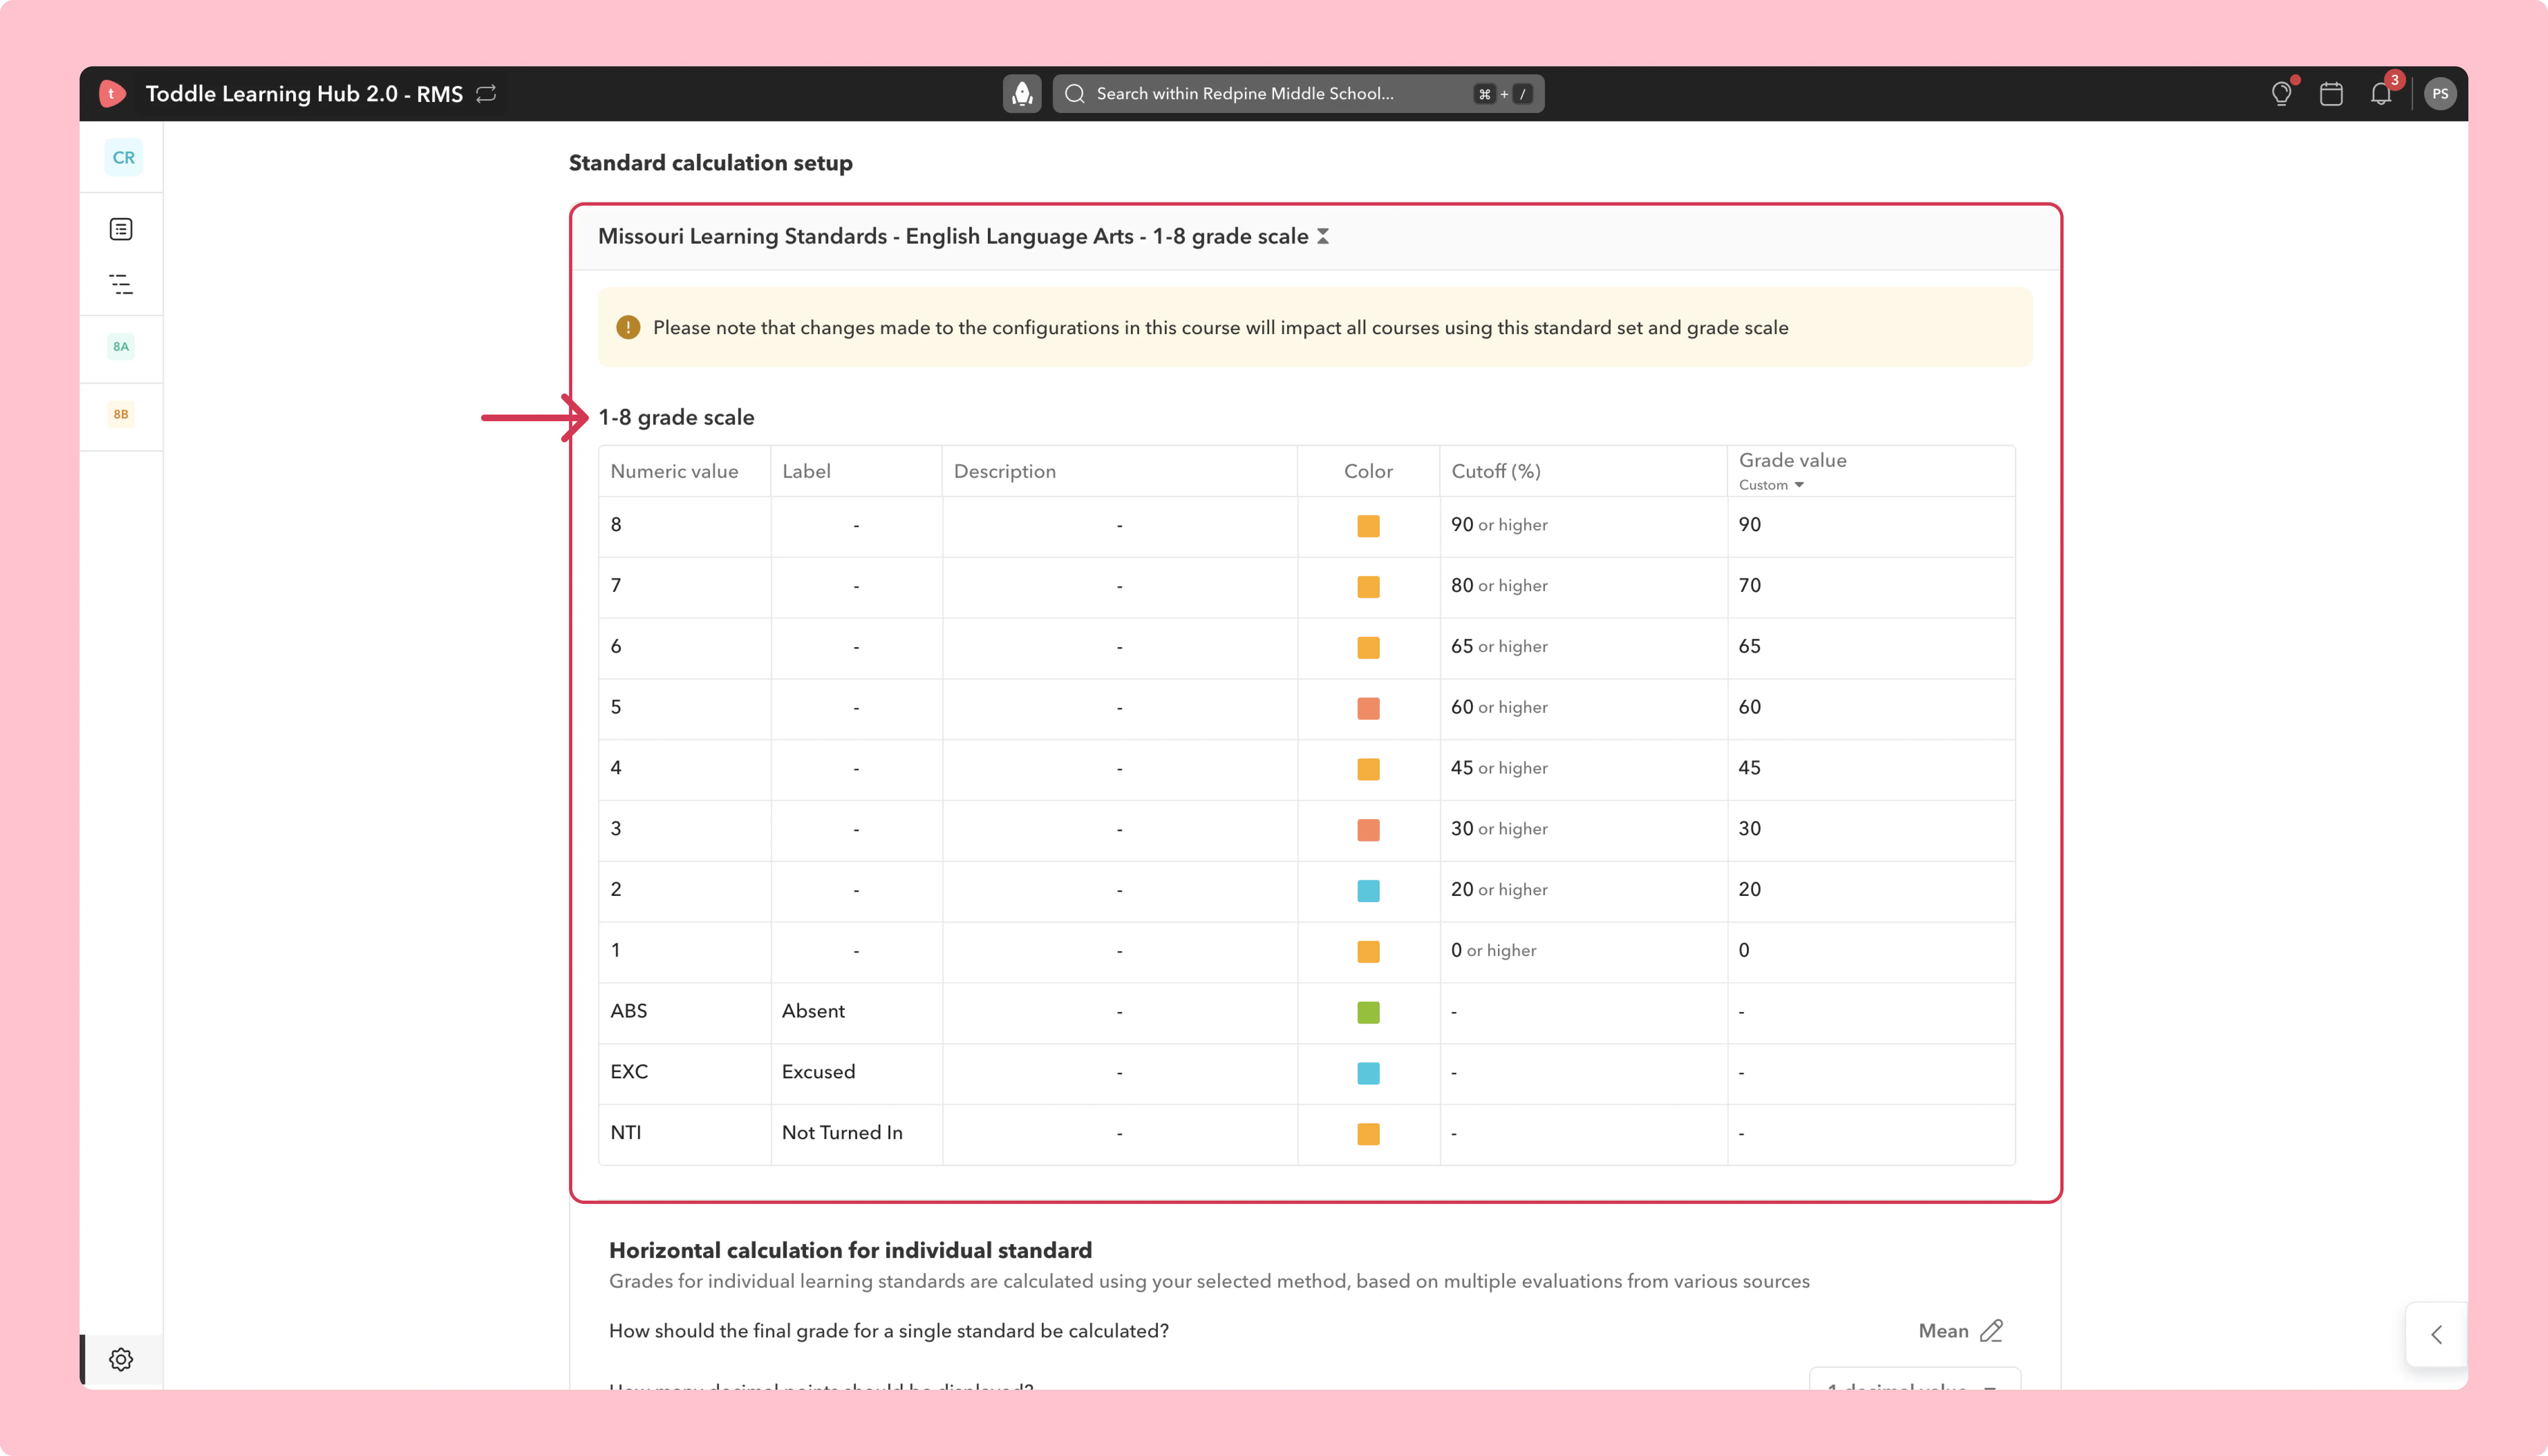Edit the Mean calculation with pencil icon
The width and height of the screenshot is (2548, 1456).
[x=1991, y=1331]
